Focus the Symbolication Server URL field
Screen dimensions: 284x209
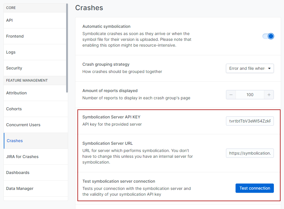pyautogui.click(x=250, y=153)
